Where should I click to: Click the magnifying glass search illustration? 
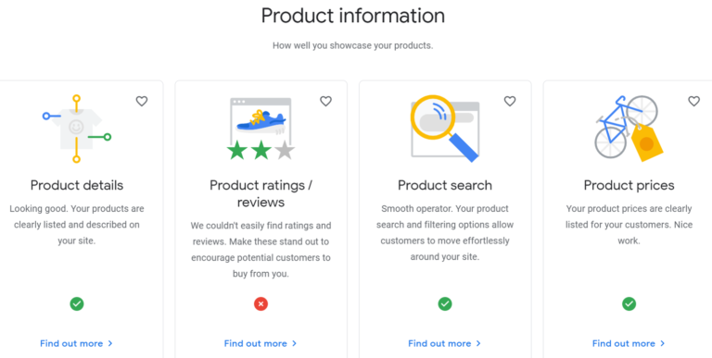[x=445, y=129]
